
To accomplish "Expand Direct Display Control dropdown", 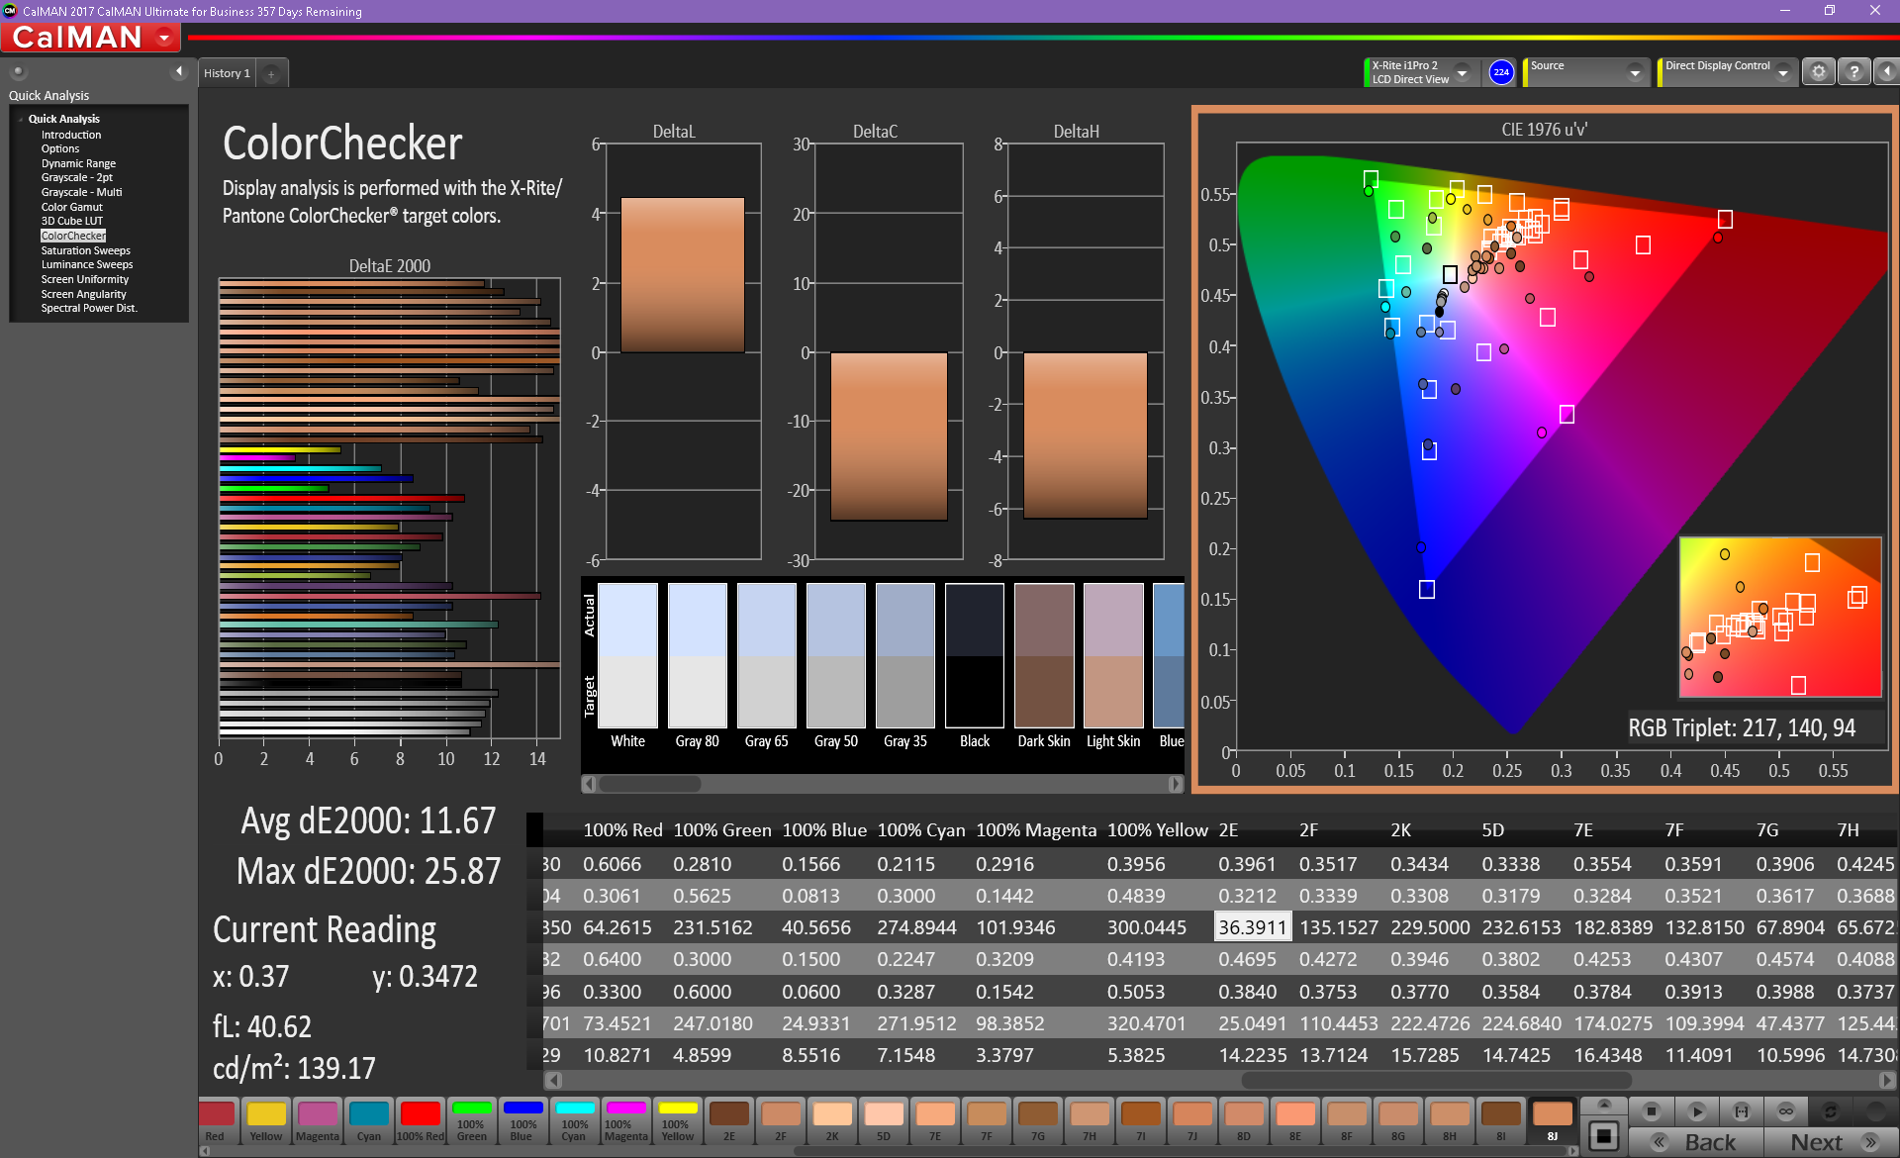I will point(1783,72).
